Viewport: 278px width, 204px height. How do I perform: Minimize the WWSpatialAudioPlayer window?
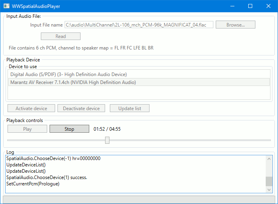232,6
